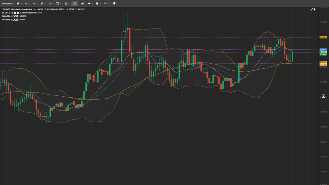
Task: Click the 0.89001 price label
Action: pos(323,37)
